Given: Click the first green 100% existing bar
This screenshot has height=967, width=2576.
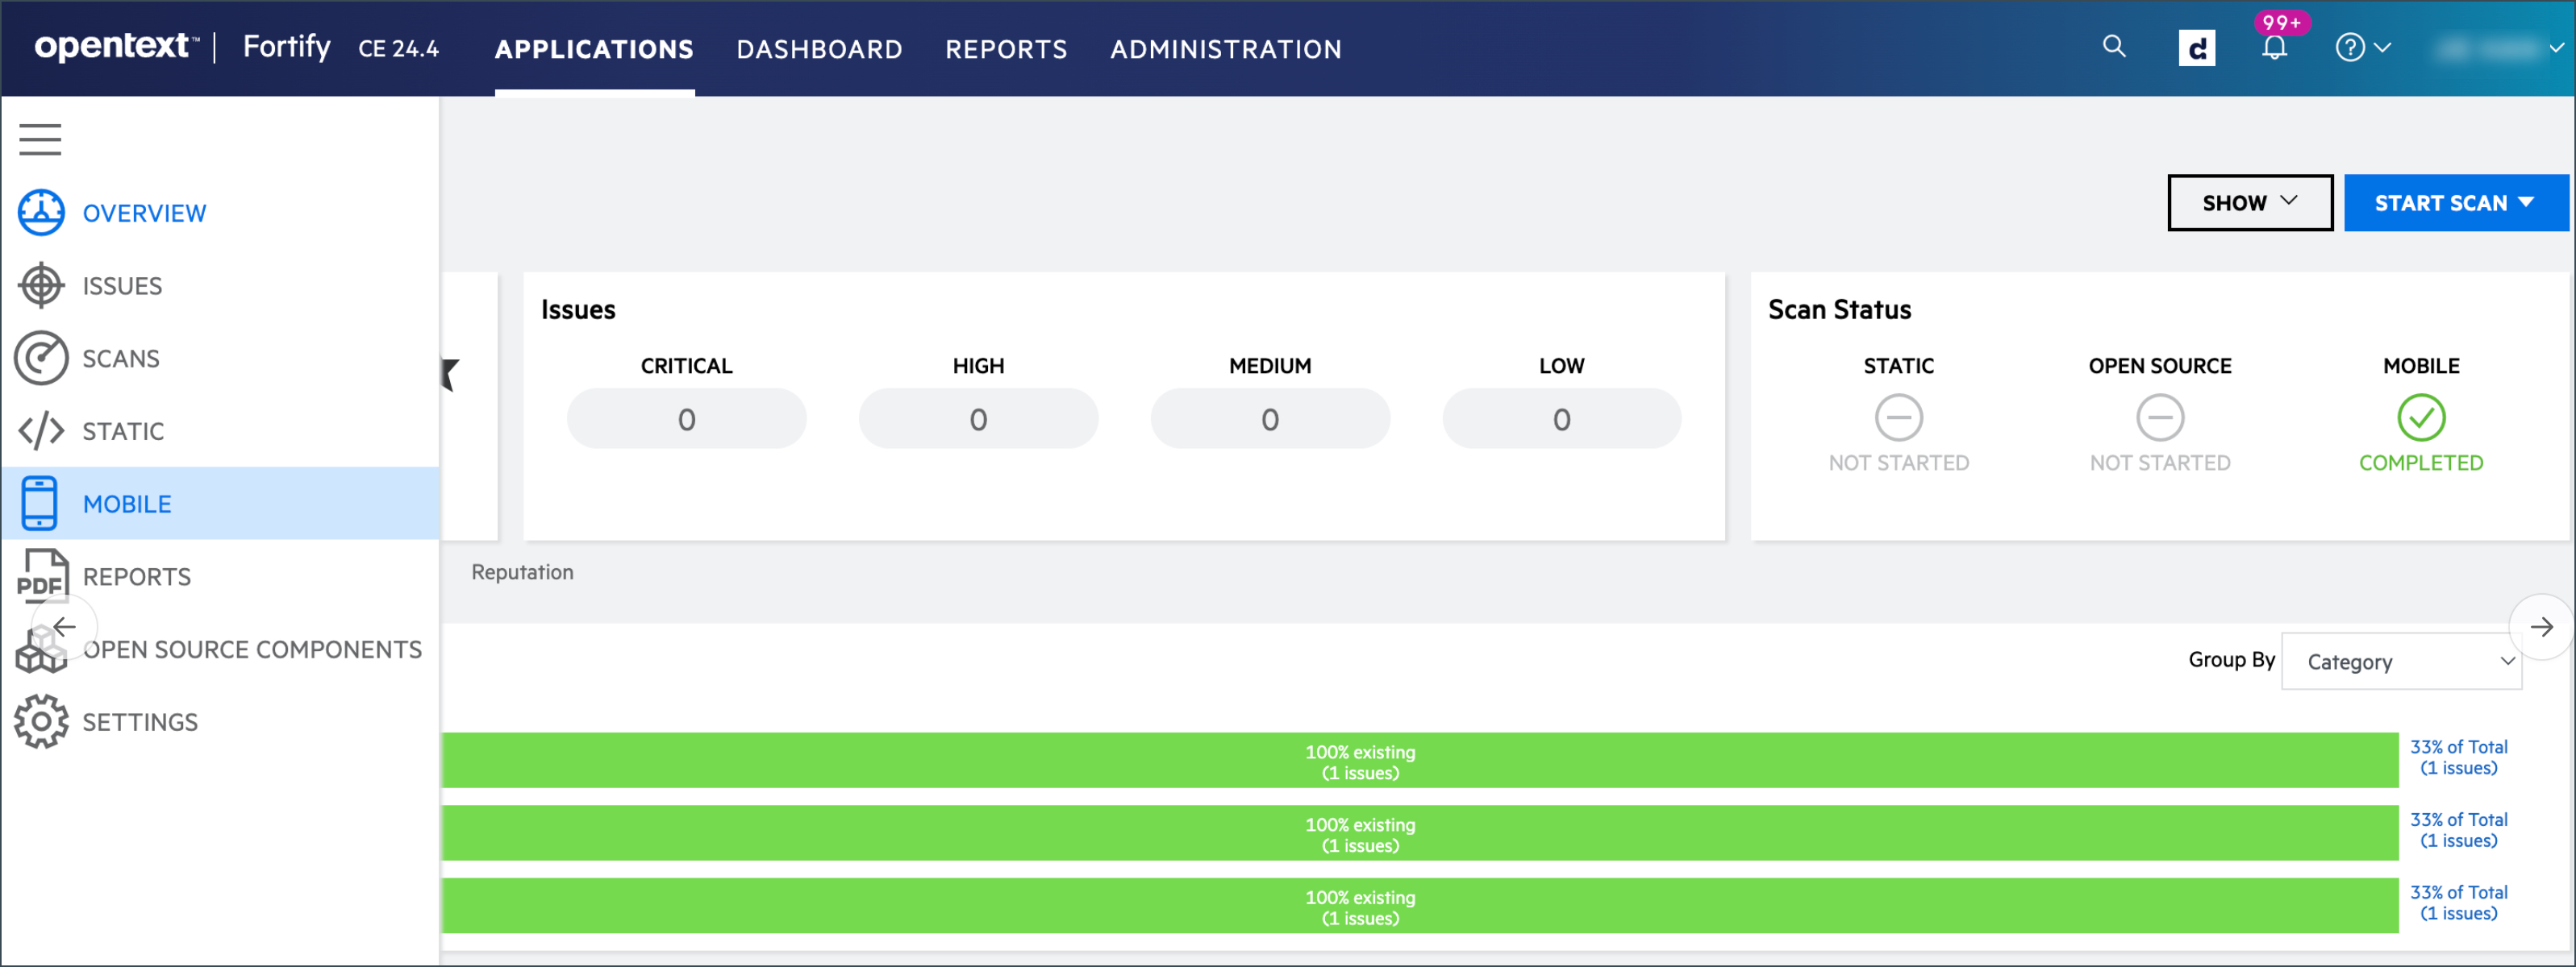Looking at the screenshot, I should (x=1419, y=760).
